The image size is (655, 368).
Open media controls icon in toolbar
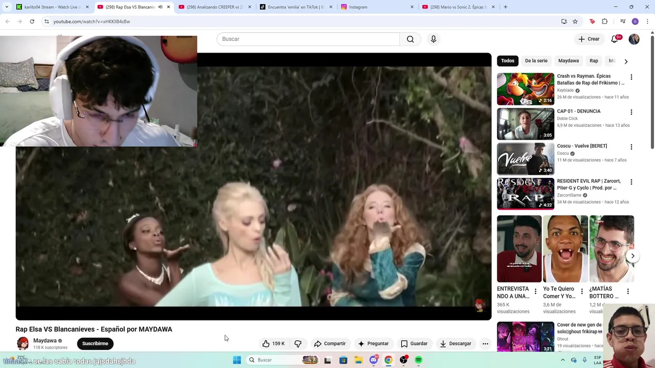click(x=623, y=21)
